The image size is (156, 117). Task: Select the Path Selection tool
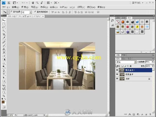[x=4, y=78]
